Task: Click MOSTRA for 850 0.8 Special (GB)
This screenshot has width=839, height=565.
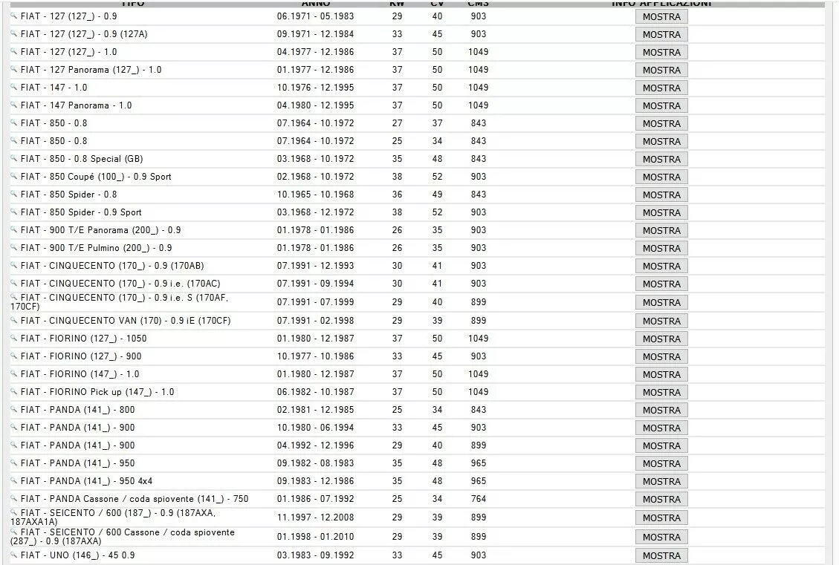Action: coord(661,160)
